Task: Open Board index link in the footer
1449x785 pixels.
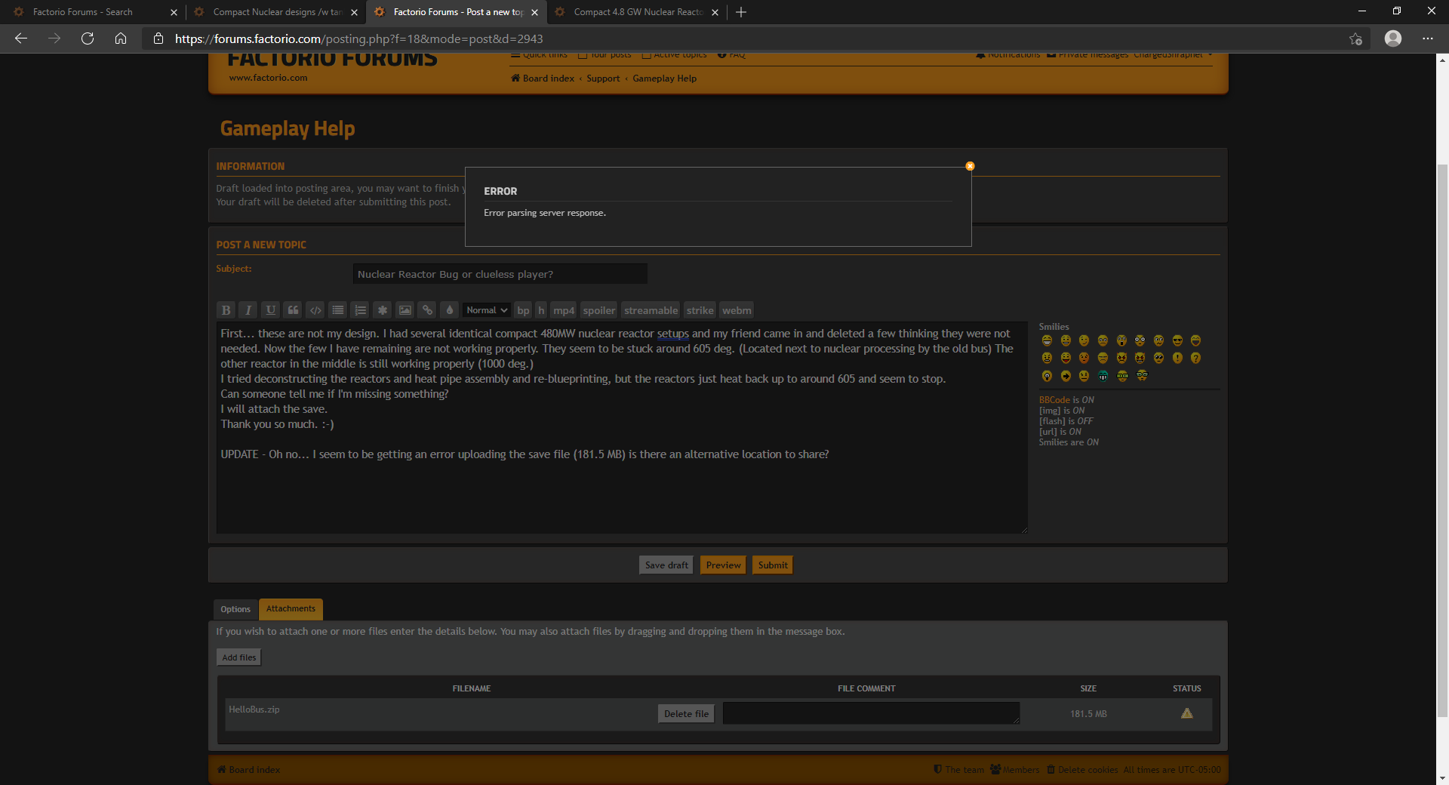Action: [x=249, y=770]
